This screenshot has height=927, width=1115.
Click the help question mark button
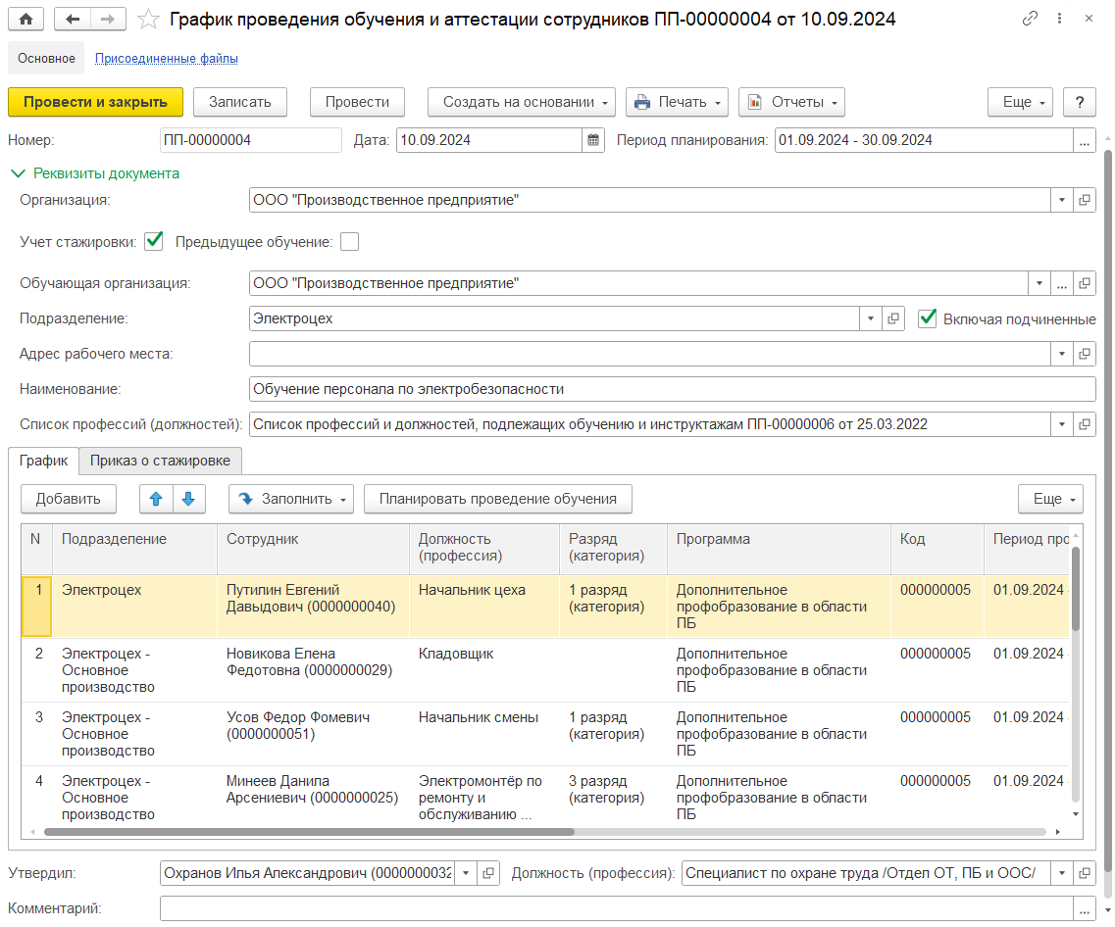pos(1079,102)
